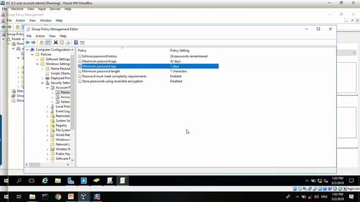
Task: Open the Input menu in VirtualBox window
Action: (x=42, y=9)
